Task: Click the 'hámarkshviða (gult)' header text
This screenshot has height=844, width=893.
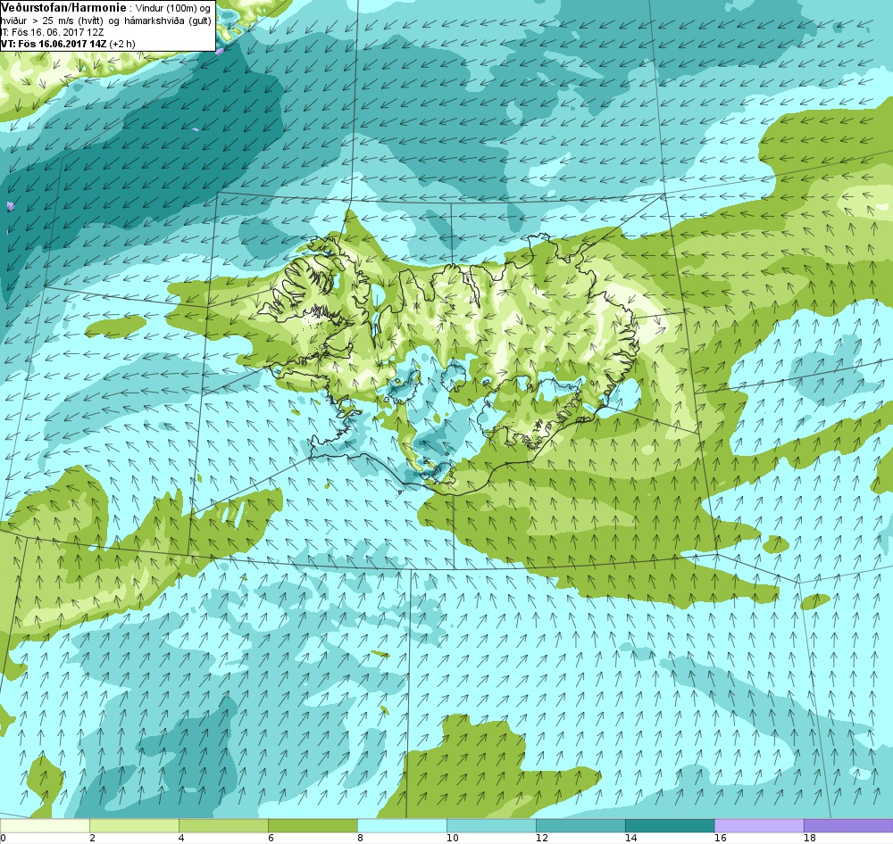Action: click(x=168, y=21)
